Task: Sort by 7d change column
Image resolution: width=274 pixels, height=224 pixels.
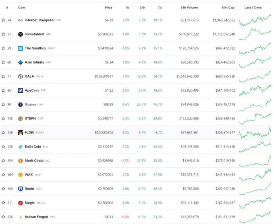Action: click(x=160, y=8)
